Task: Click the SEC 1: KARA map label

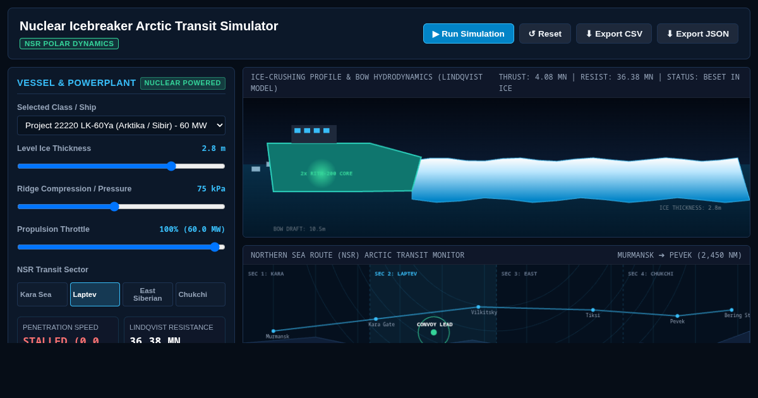Action: click(266, 274)
